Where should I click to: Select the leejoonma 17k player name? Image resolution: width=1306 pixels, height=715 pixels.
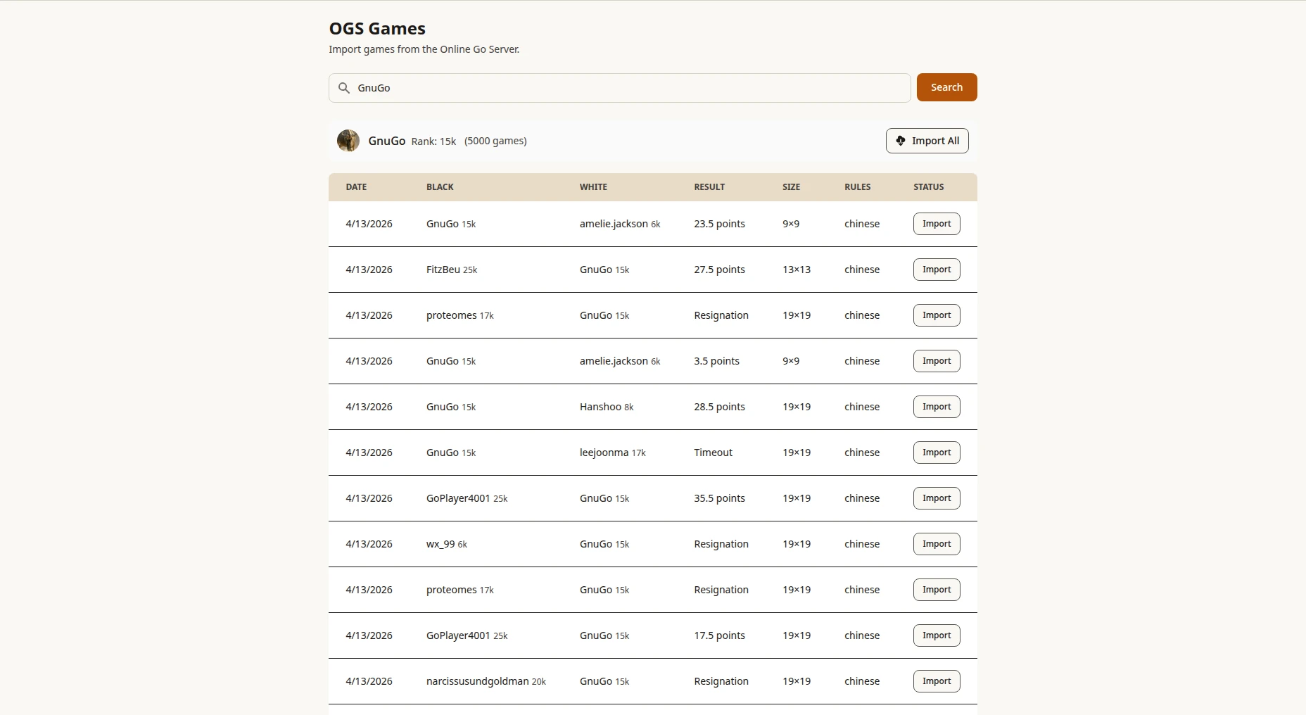[613, 453]
